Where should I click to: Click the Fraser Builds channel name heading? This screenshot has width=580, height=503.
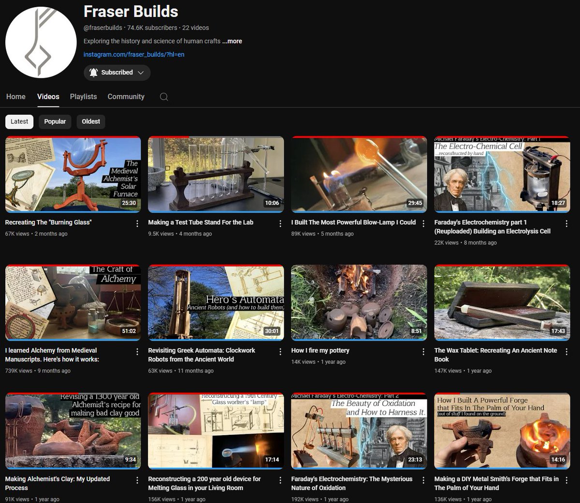[131, 12]
